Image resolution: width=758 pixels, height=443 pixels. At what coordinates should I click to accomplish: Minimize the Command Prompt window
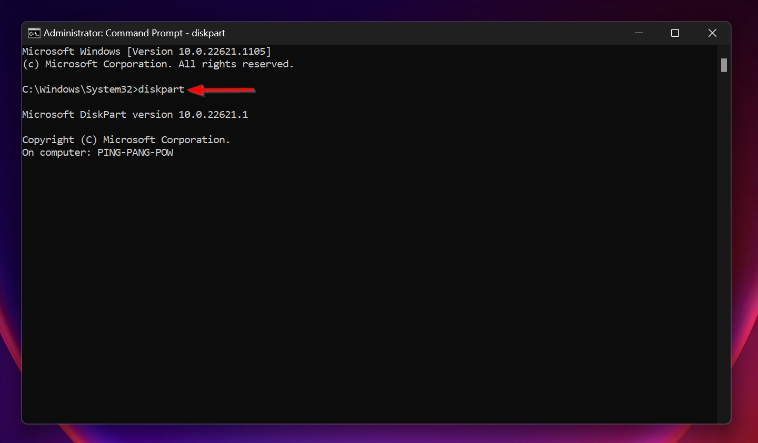[639, 33]
